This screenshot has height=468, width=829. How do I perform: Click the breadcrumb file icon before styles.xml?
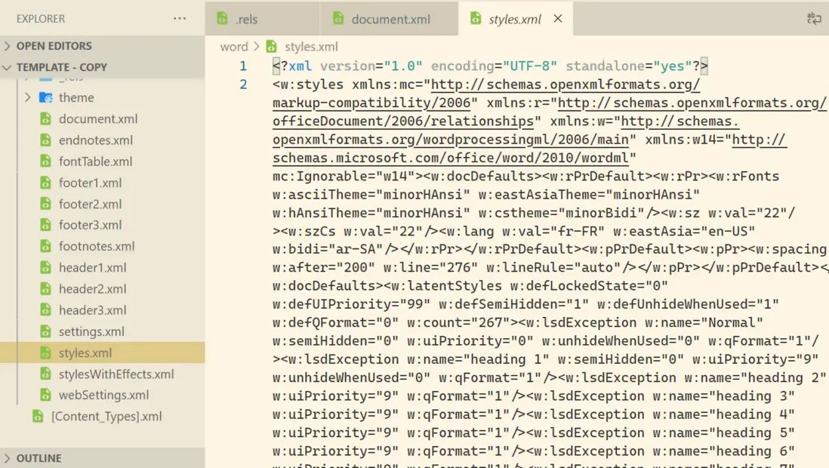[273, 45]
